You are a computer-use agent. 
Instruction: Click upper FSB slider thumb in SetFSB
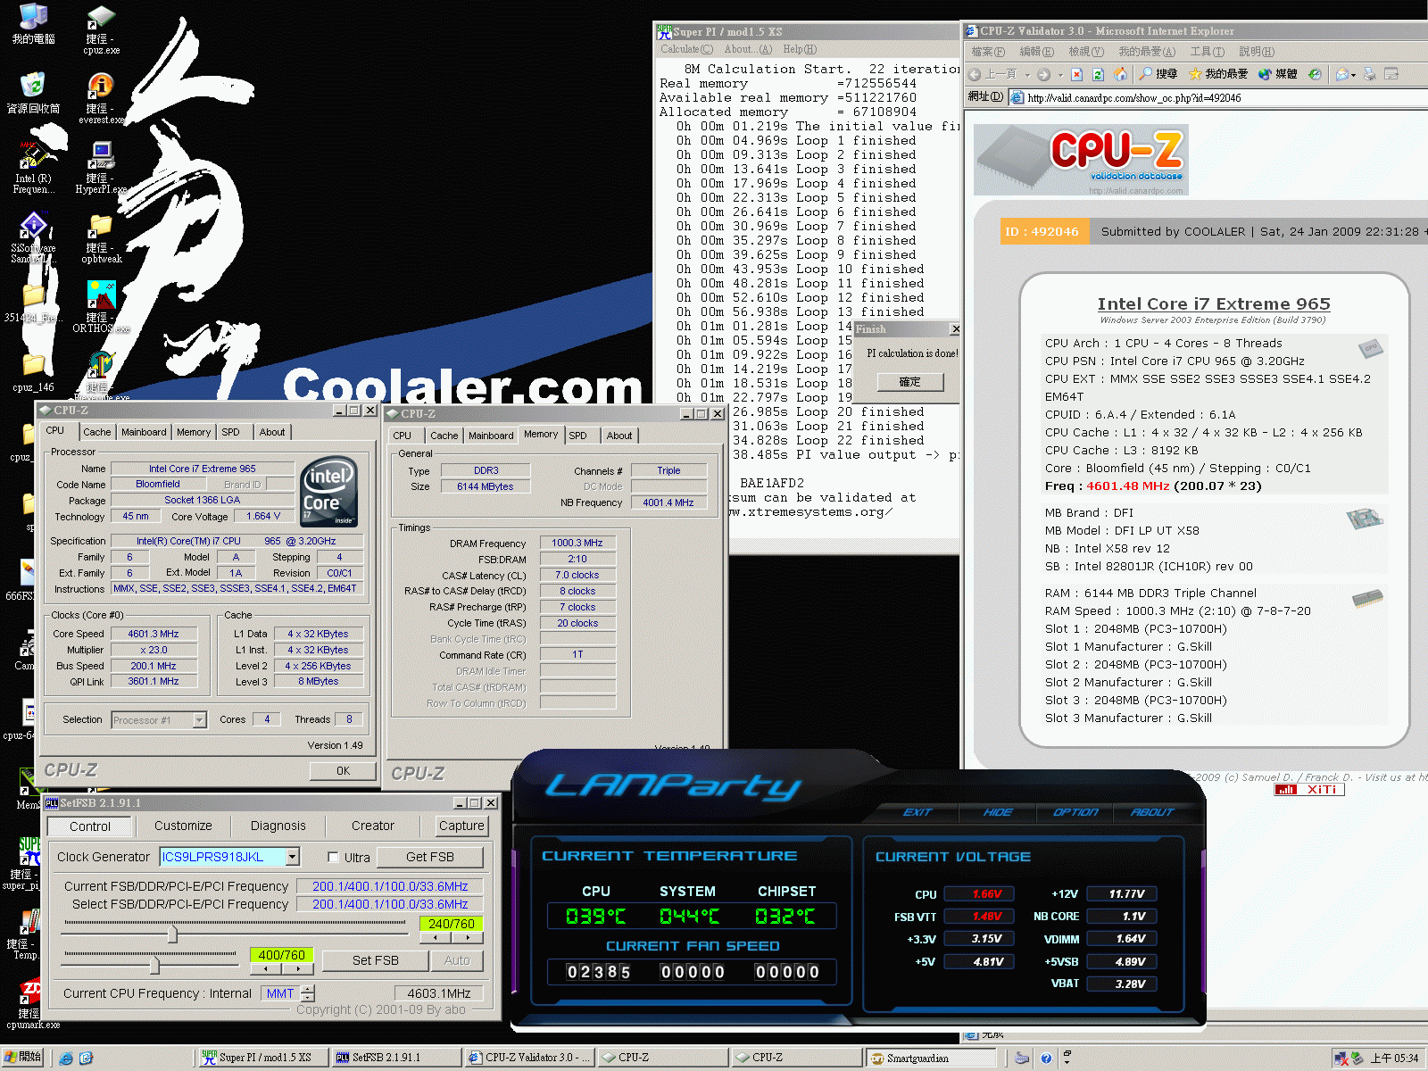(x=172, y=934)
